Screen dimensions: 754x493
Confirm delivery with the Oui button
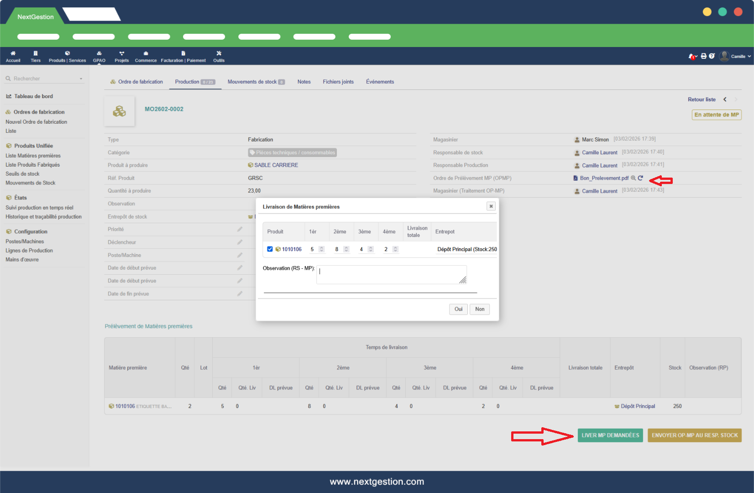(x=458, y=309)
